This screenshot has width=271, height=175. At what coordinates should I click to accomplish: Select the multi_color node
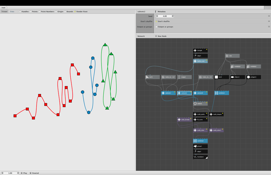click(x=200, y=130)
